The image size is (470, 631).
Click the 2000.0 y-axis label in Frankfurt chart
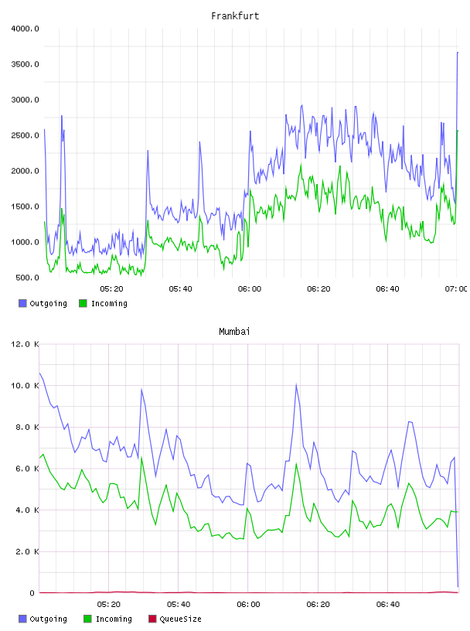[x=25, y=171]
